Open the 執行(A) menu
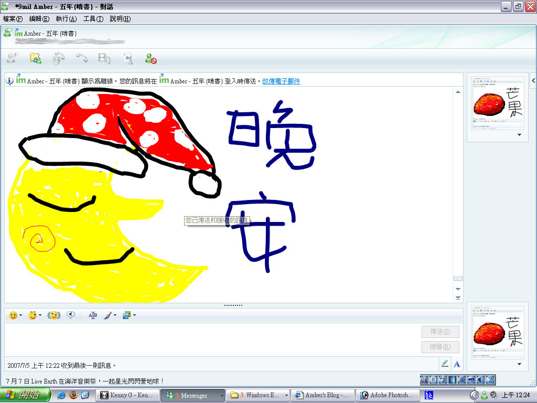 point(66,19)
